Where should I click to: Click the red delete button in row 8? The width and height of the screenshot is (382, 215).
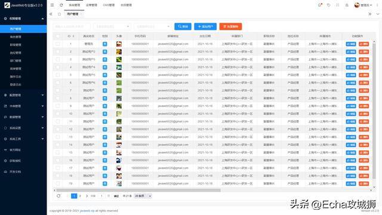tap(363, 98)
